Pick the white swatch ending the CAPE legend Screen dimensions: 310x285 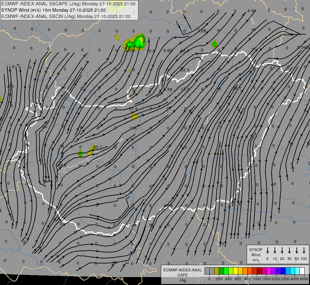click(x=302, y=271)
